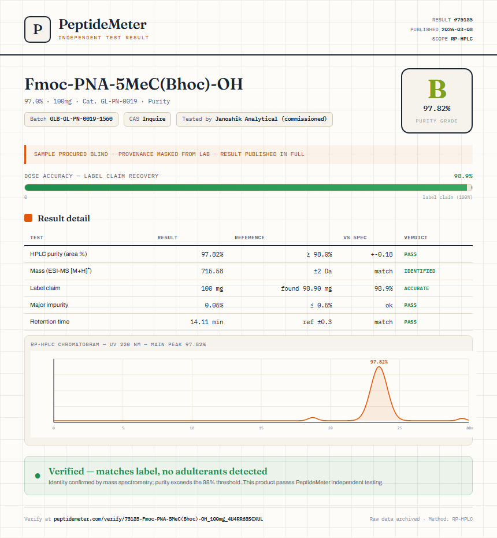Screen dimensions: 497x538
Task: Click the VS SPEC column header
Action: [355, 238]
